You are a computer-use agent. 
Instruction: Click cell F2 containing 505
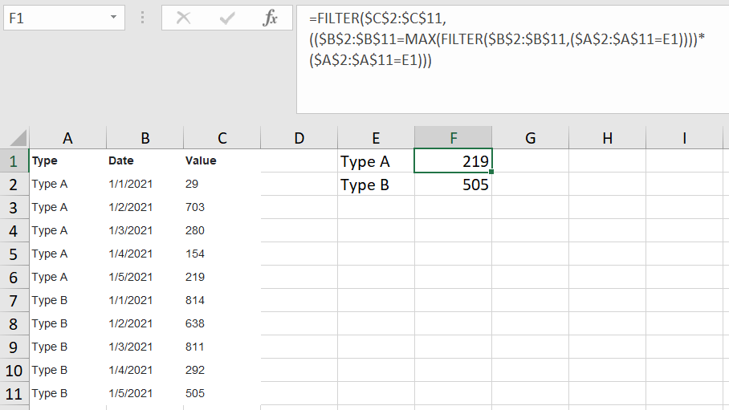(x=454, y=185)
